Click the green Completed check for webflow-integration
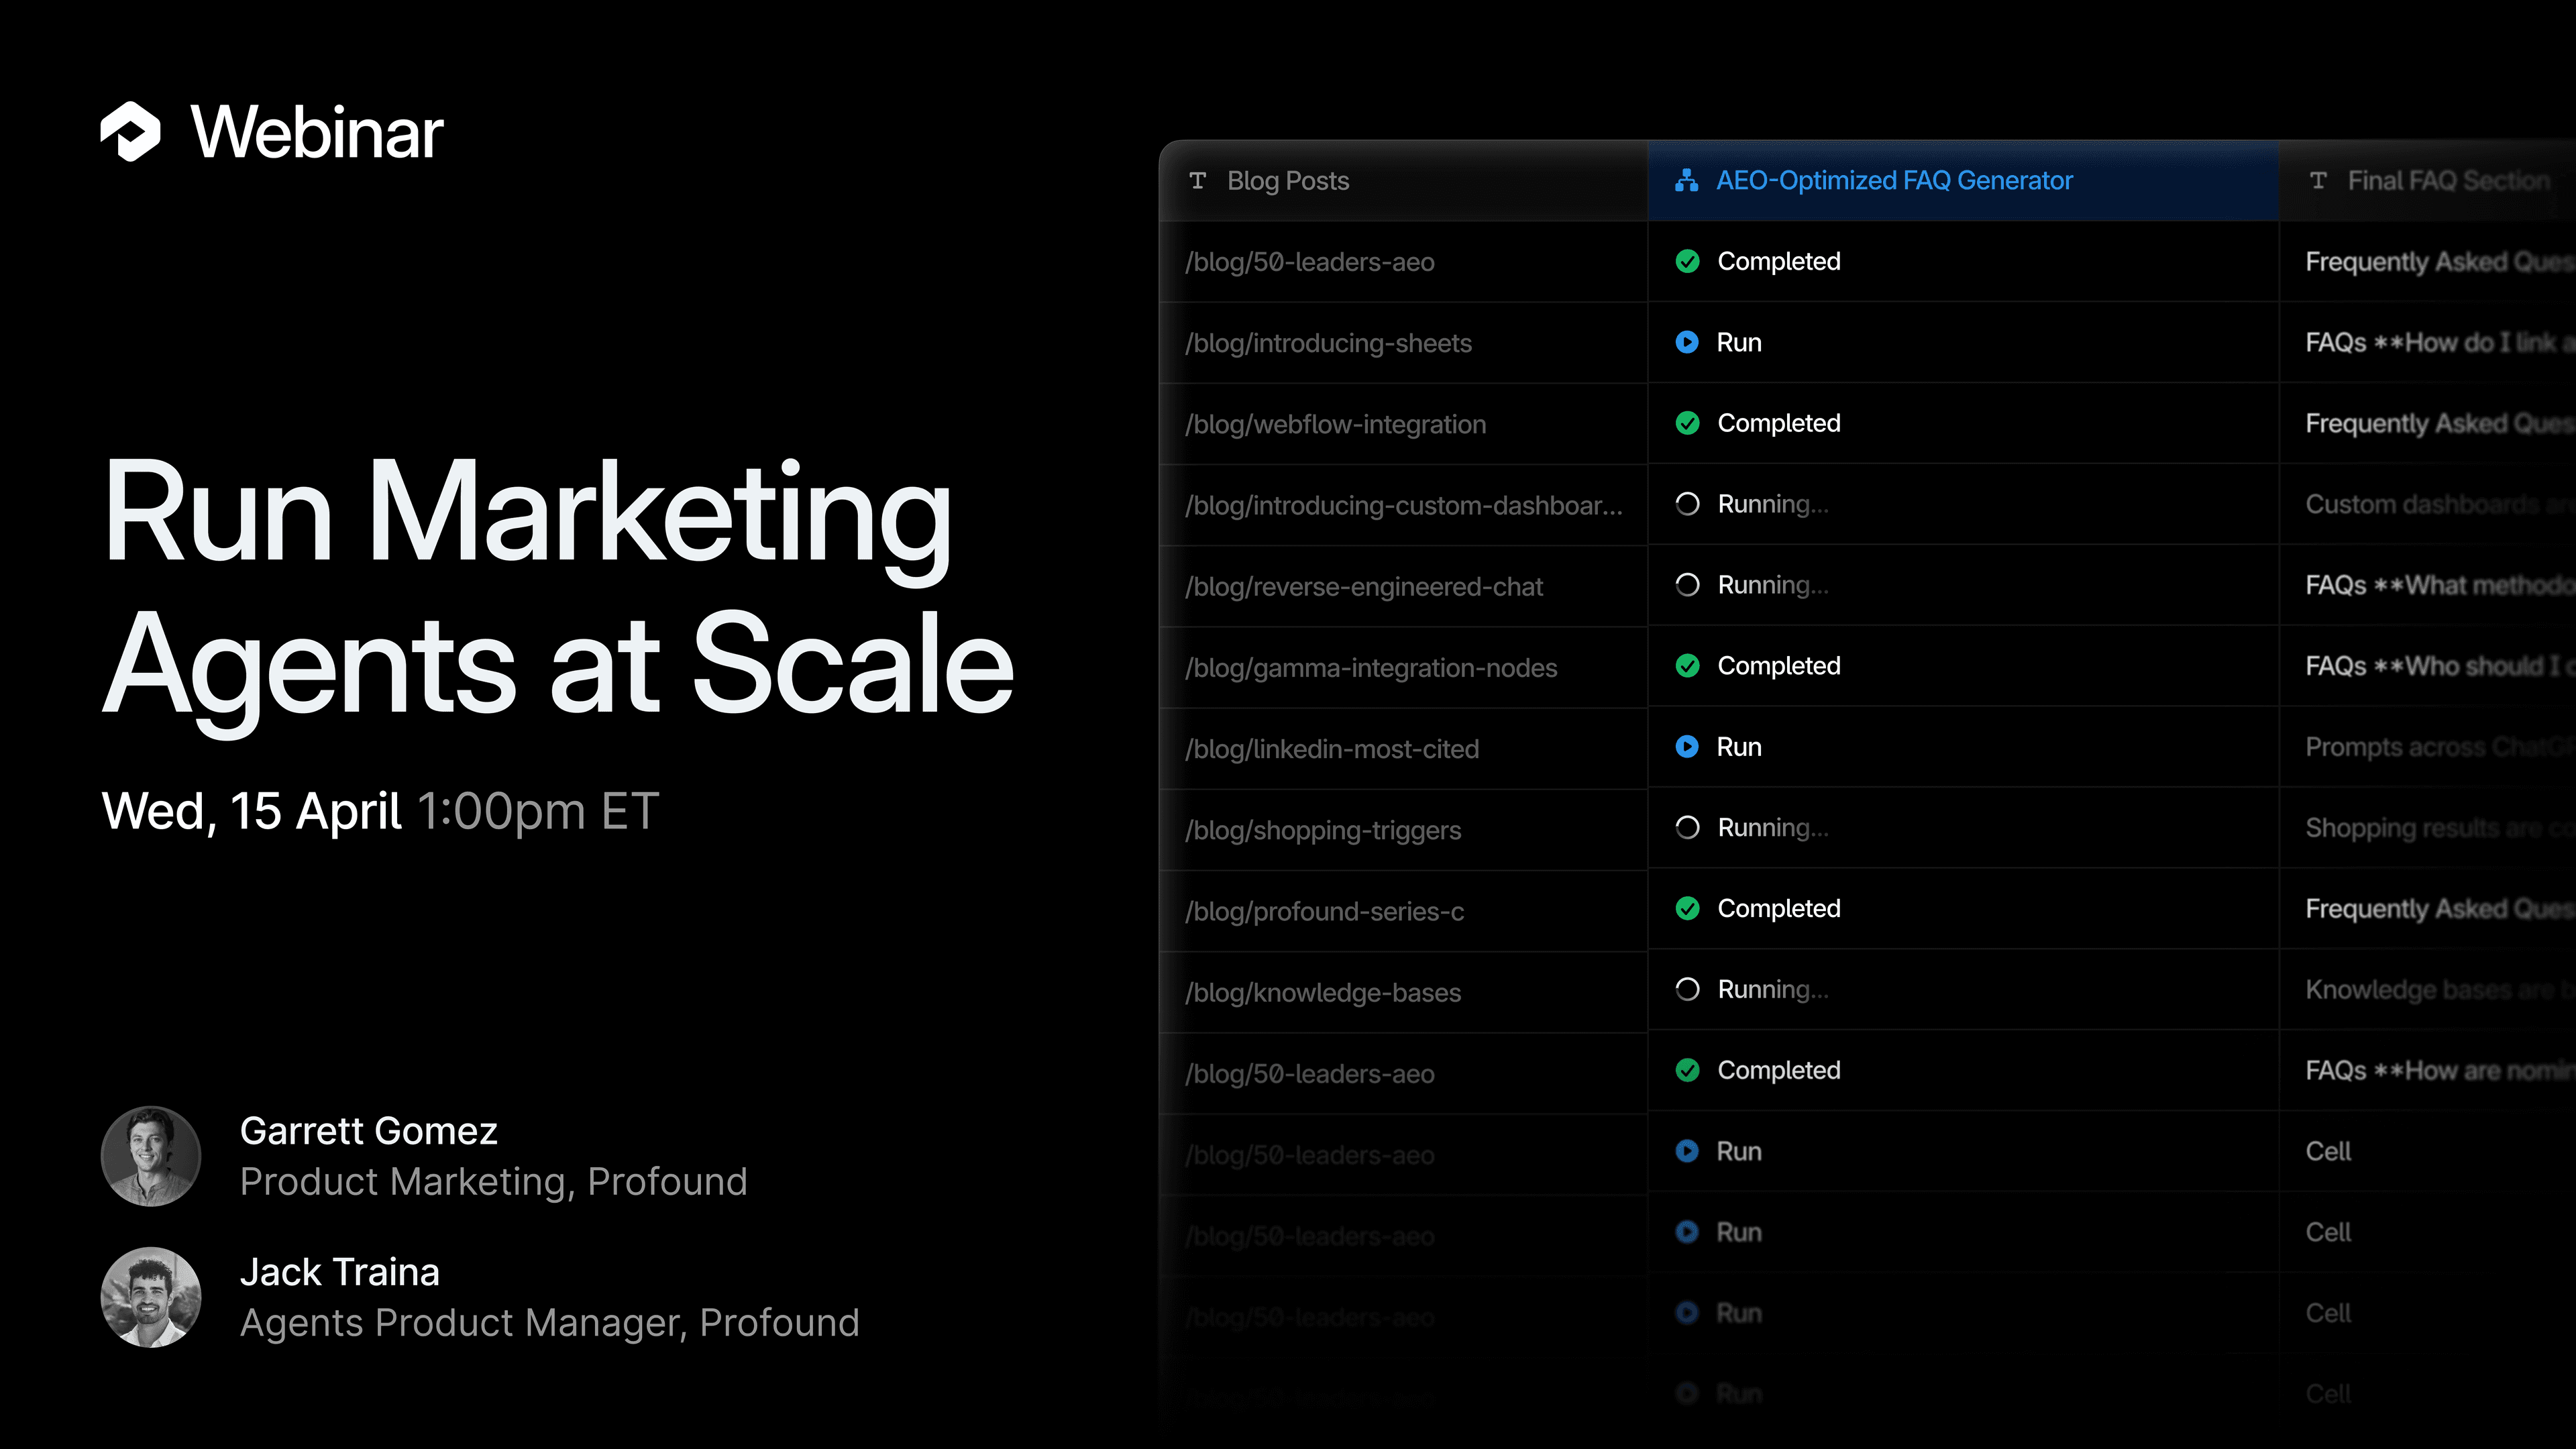 pos(1687,424)
